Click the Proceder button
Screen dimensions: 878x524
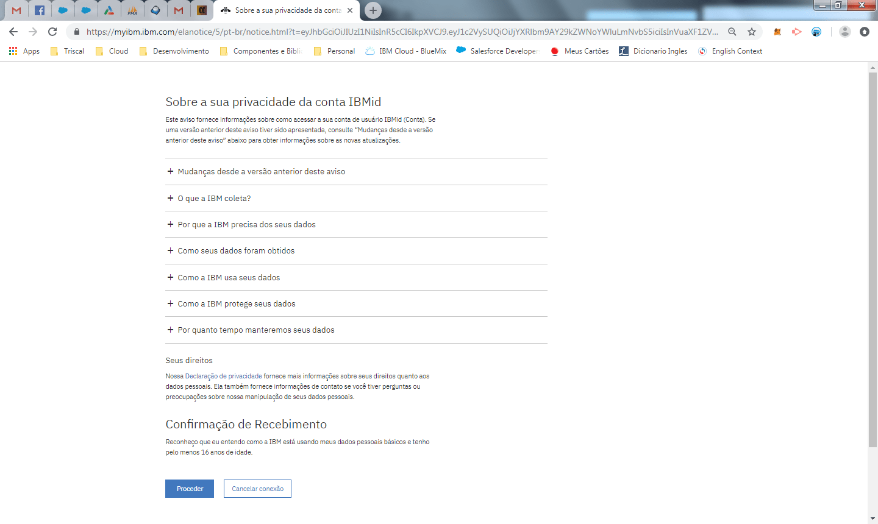190,489
